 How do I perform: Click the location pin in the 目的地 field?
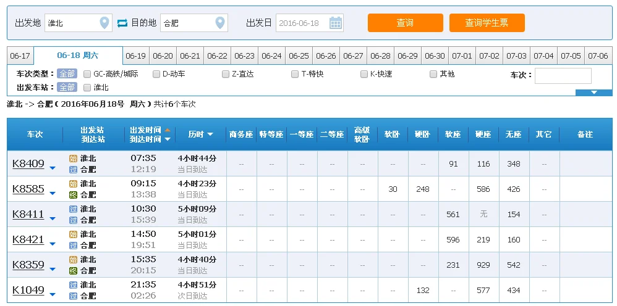220,23
